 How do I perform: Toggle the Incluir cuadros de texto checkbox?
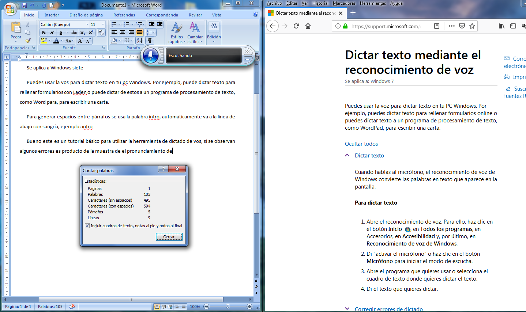pos(87,226)
